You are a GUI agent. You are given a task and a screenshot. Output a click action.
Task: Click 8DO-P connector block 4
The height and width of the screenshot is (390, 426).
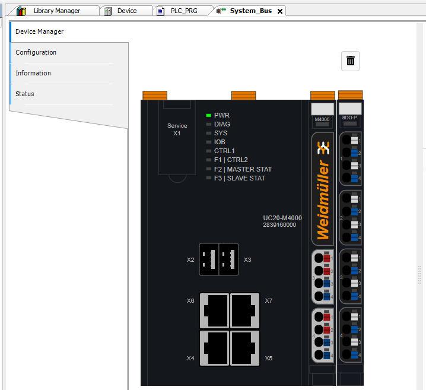coord(351,335)
